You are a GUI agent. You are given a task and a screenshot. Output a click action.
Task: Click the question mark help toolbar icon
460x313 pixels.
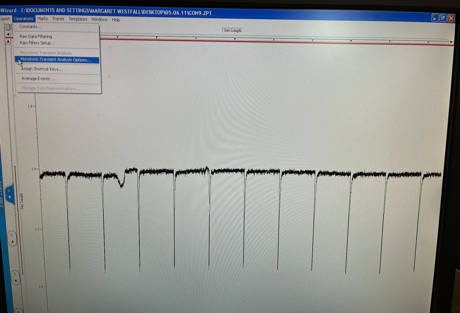[8, 27]
